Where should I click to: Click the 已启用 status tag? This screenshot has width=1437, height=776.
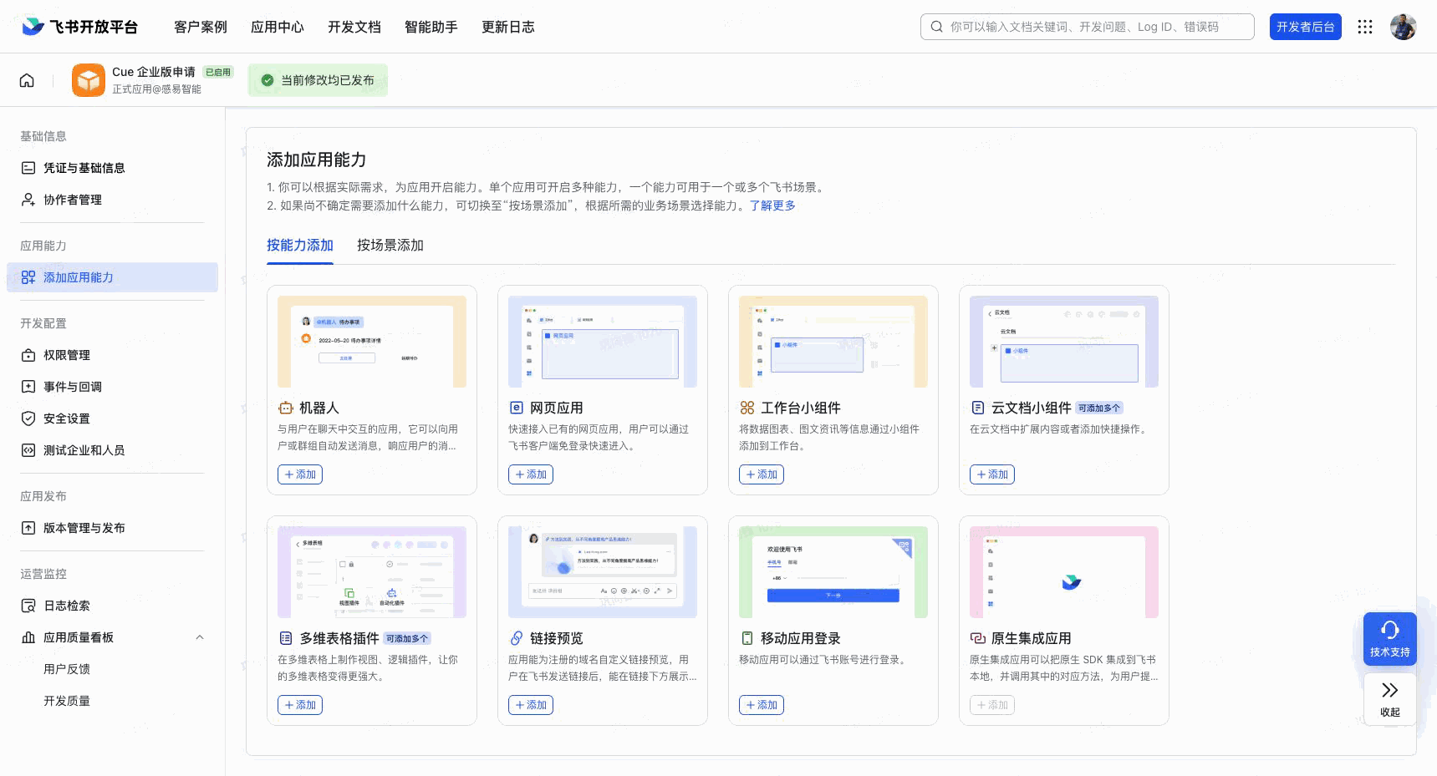[x=218, y=73]
